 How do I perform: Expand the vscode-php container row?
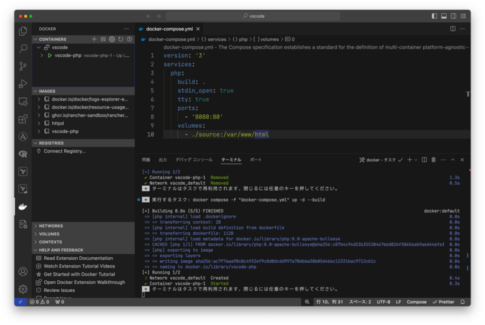[42, 56]
